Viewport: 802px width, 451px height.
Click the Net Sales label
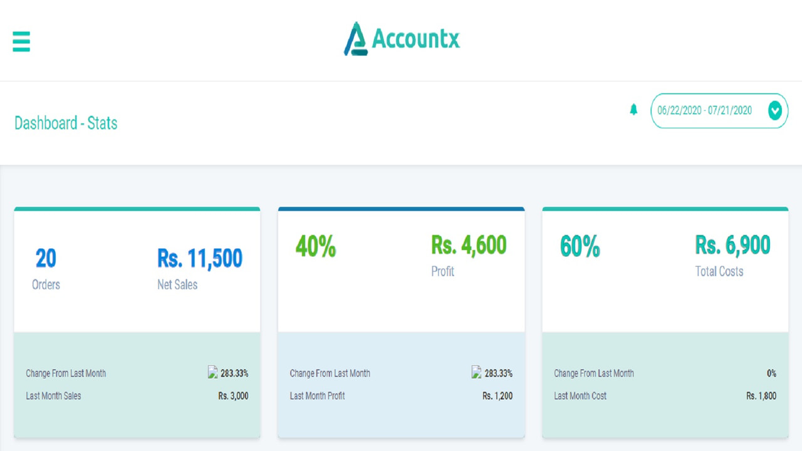click(177, 284)
